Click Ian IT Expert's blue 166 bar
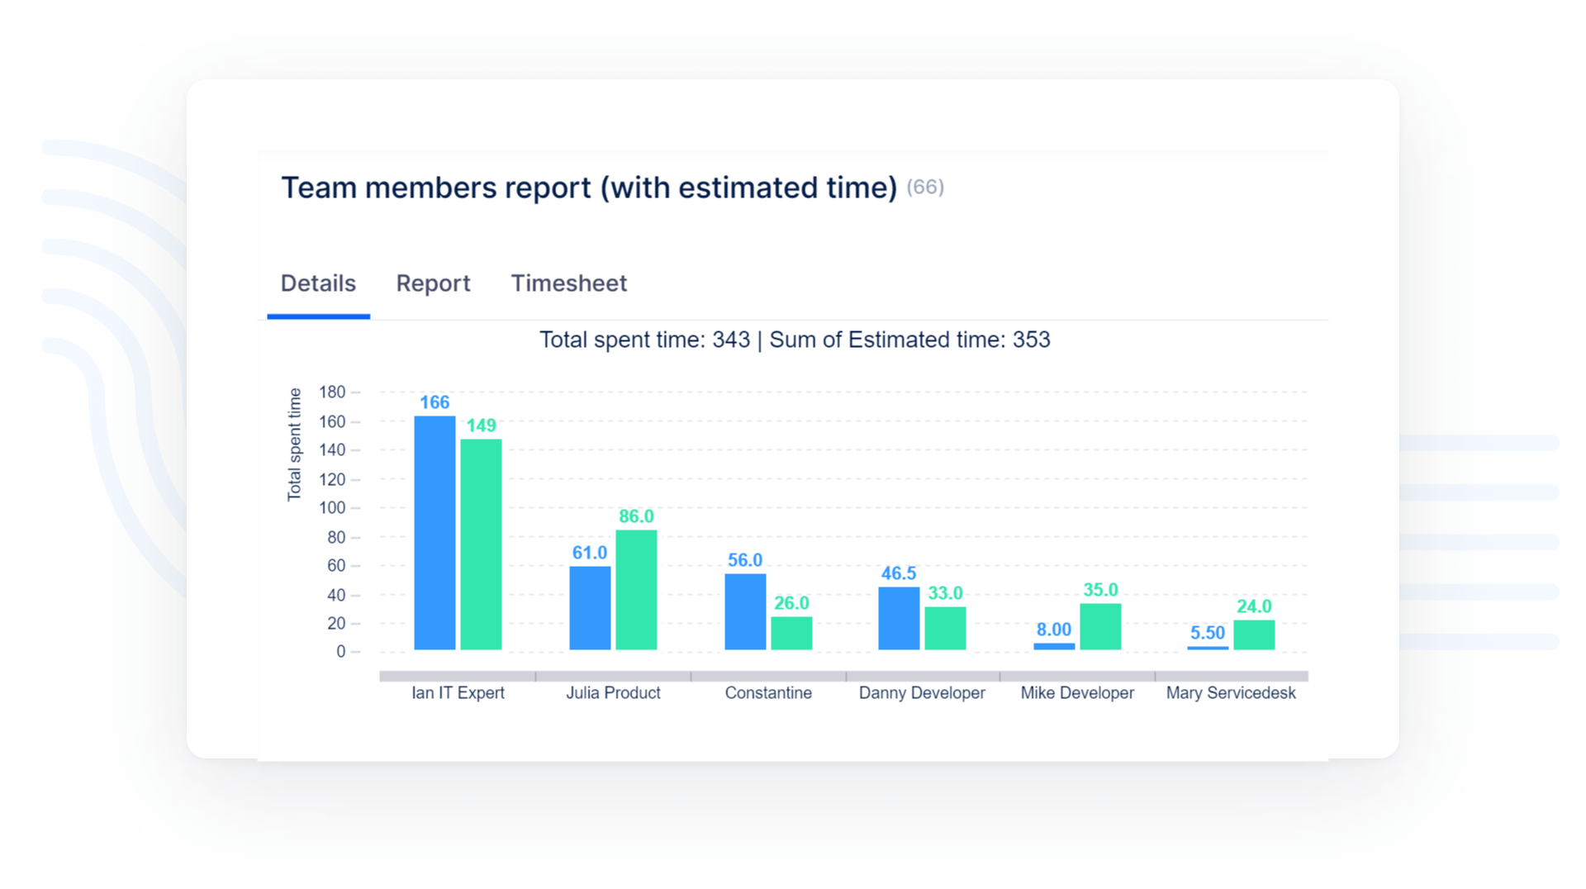This screenshot has height=889, width=1586. [x=434, y=533]
